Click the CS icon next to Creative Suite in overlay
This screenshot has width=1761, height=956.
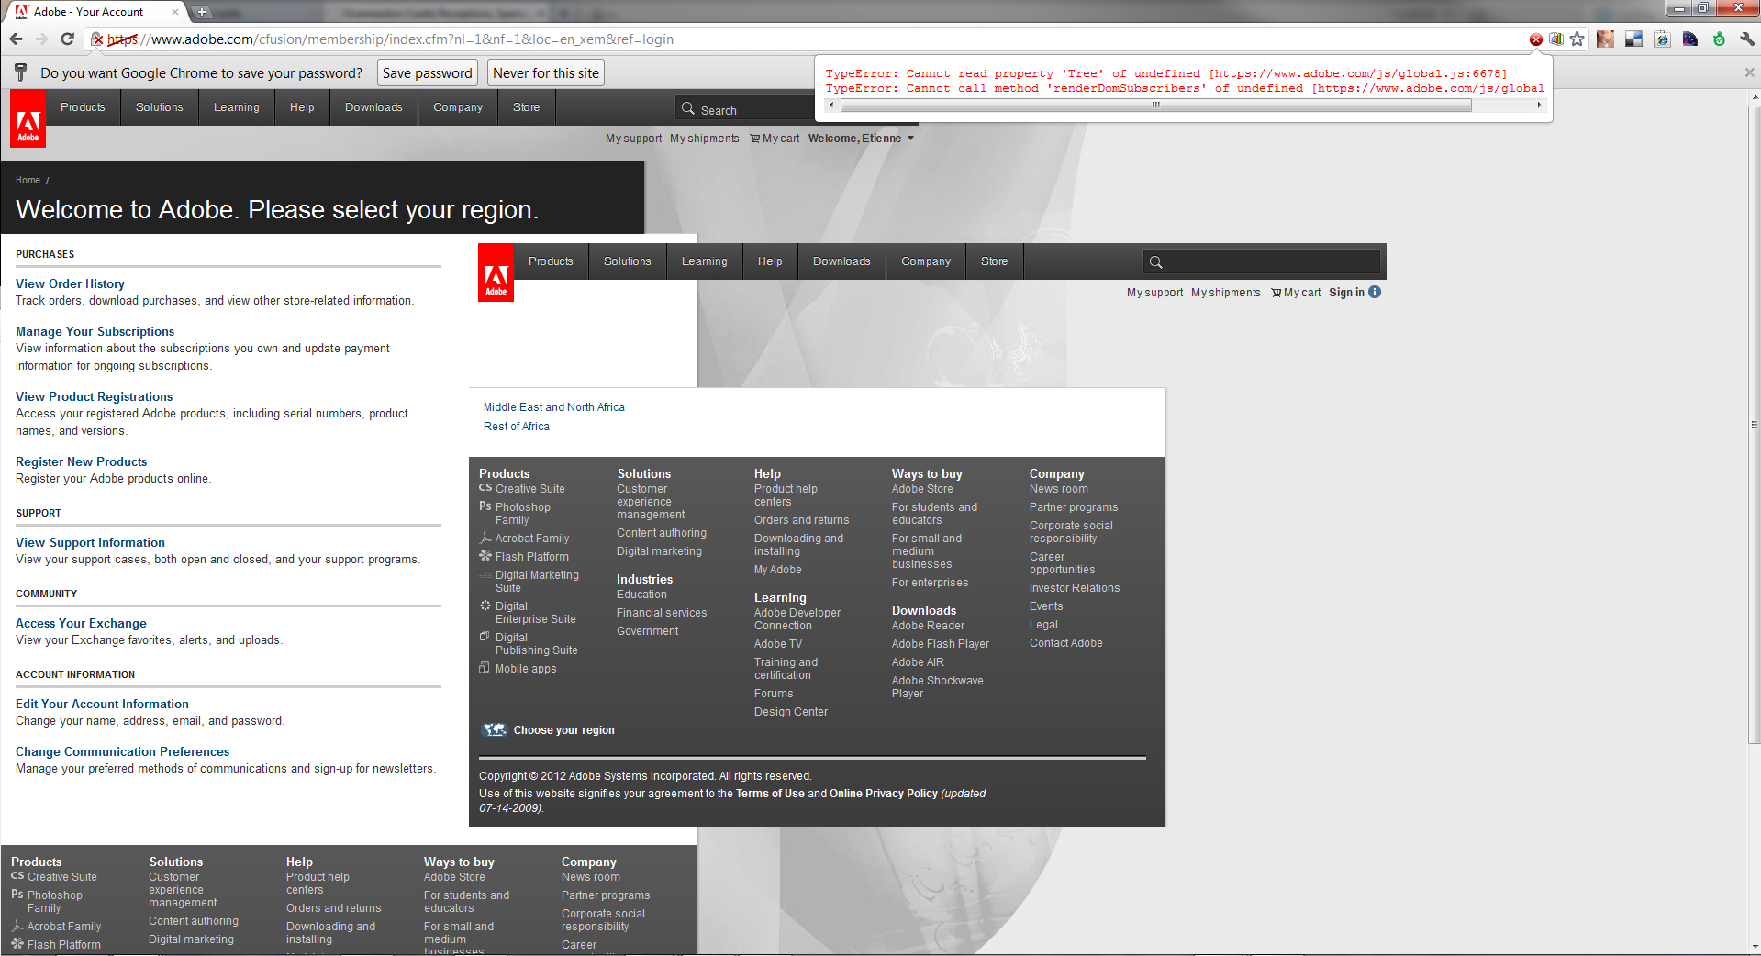[x=485, y=488]
